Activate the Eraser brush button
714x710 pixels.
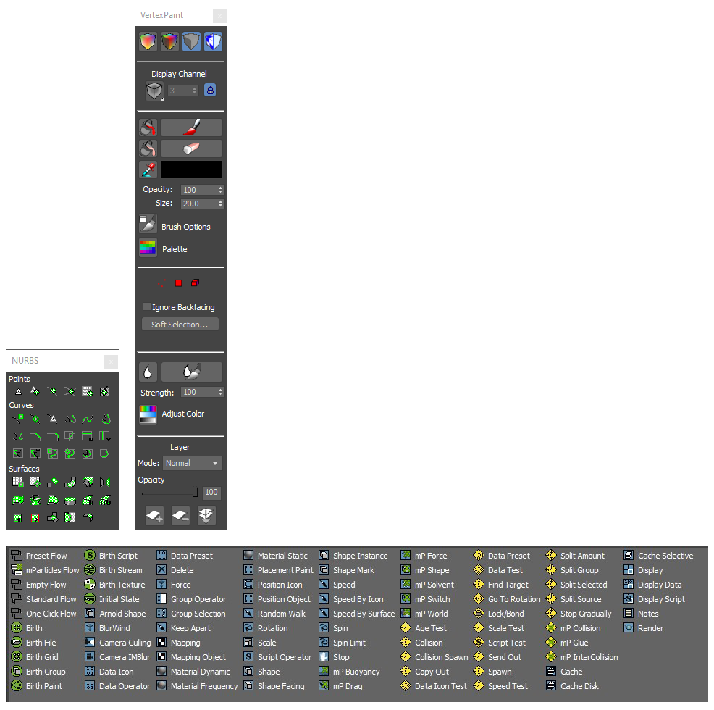[x=191, y=149]
